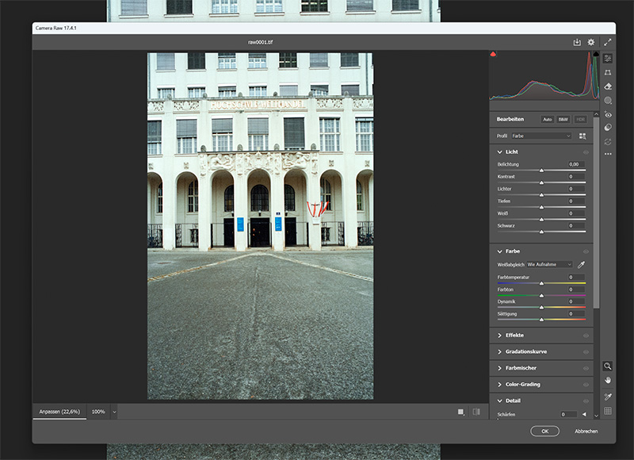Screen dimensions: 634x460
Task: Click the Schärfen value field
Action: 568,414
